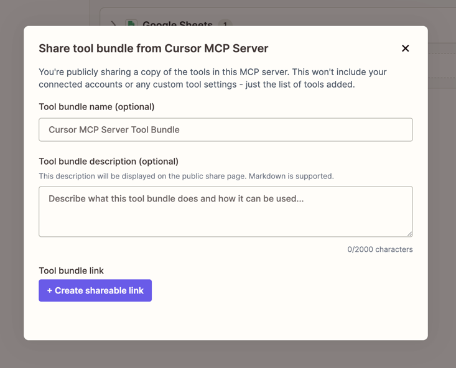Expand the Google Sheets row chevron
This screenshot has height=368, width=456.
click(113, 24)
